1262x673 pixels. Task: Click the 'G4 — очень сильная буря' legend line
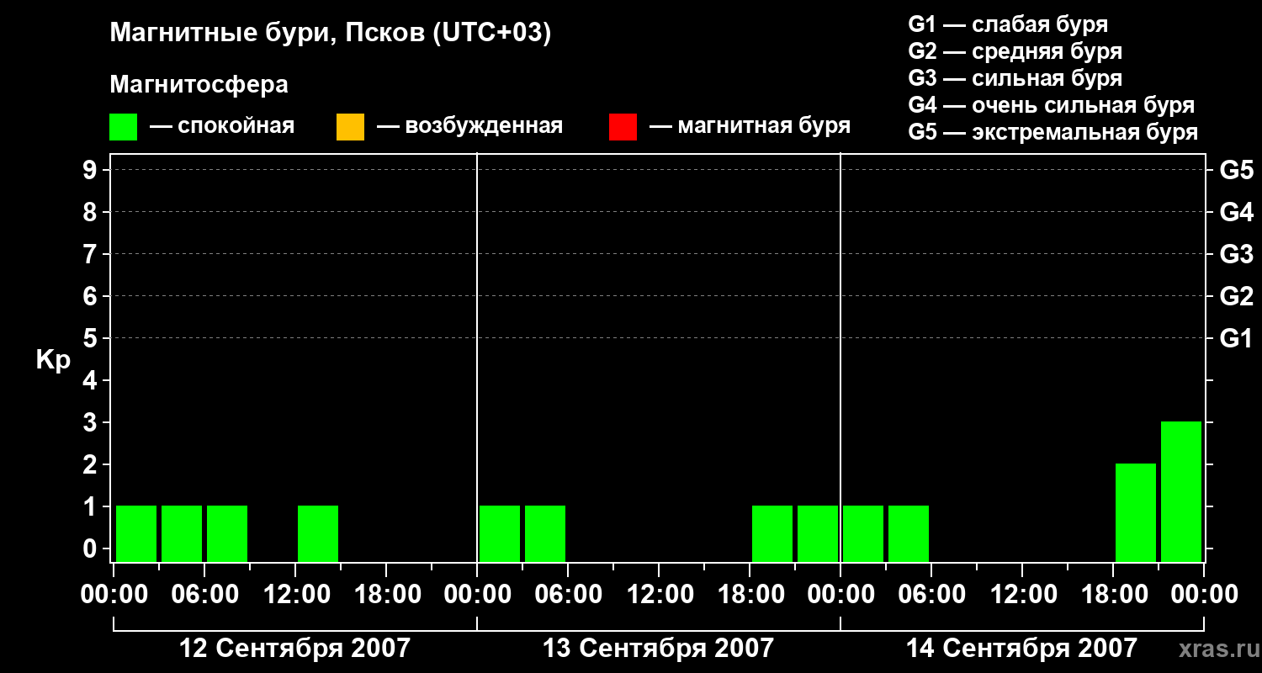coord(1052,105)
